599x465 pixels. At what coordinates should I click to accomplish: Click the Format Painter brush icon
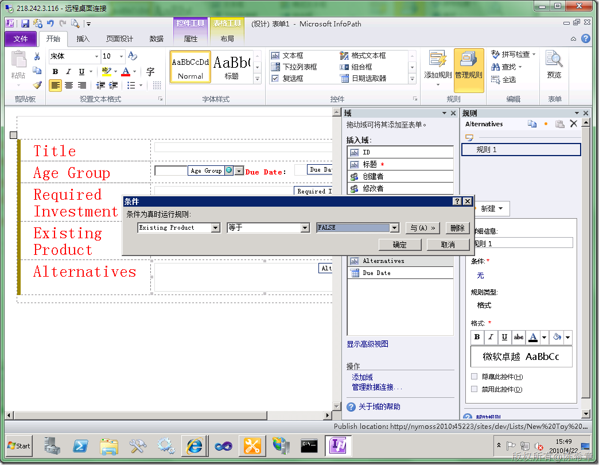click(37, 85)
